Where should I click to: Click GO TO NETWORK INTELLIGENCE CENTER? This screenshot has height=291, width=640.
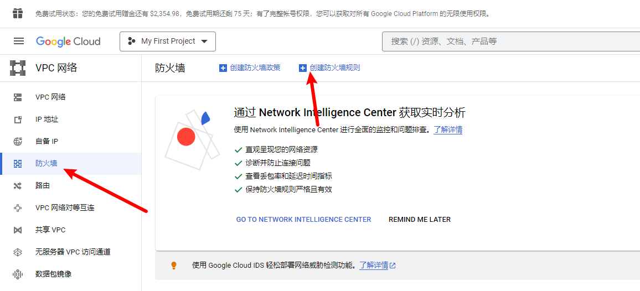point(303,220)
